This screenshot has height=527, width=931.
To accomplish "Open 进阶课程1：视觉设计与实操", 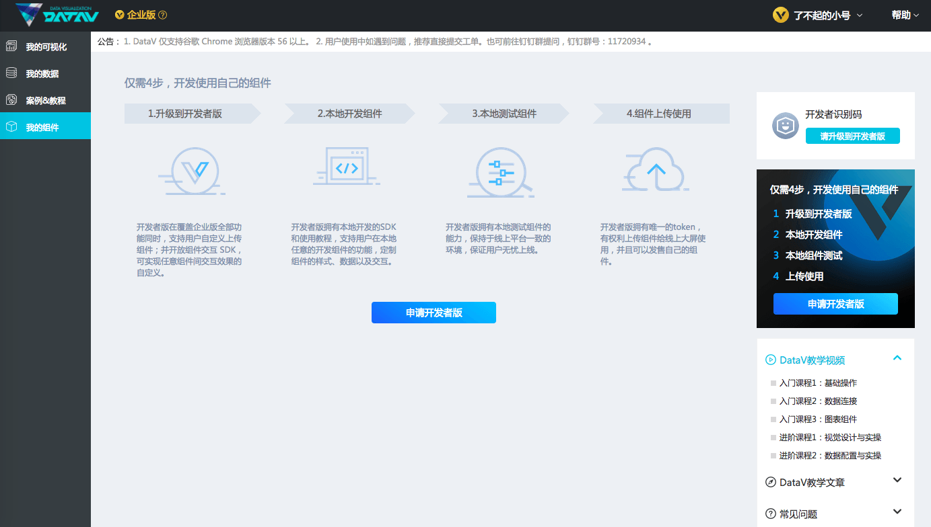I will (x=830, y=437).
